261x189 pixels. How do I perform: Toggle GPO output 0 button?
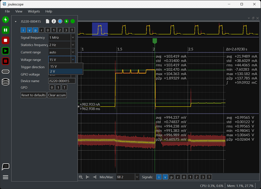52,87
